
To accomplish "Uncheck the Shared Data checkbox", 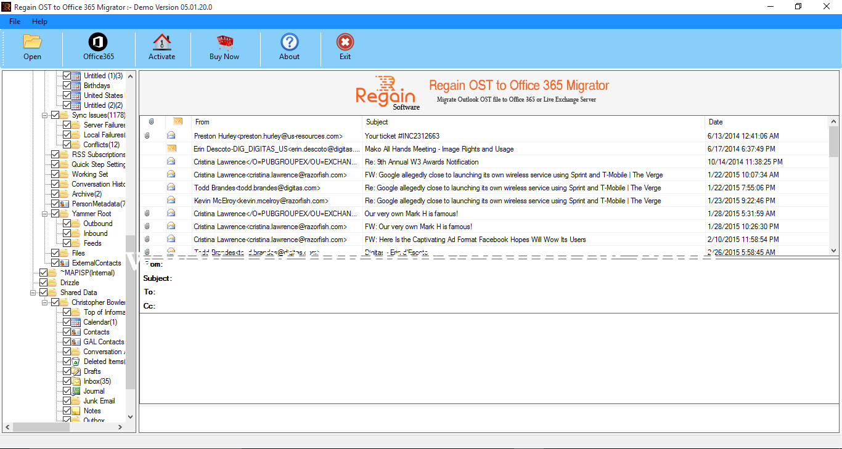I will [44, 293].
